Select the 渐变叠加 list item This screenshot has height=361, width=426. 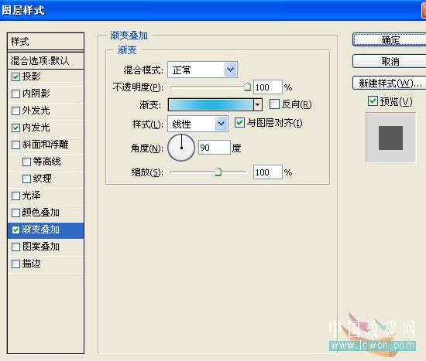coord(46,230)
